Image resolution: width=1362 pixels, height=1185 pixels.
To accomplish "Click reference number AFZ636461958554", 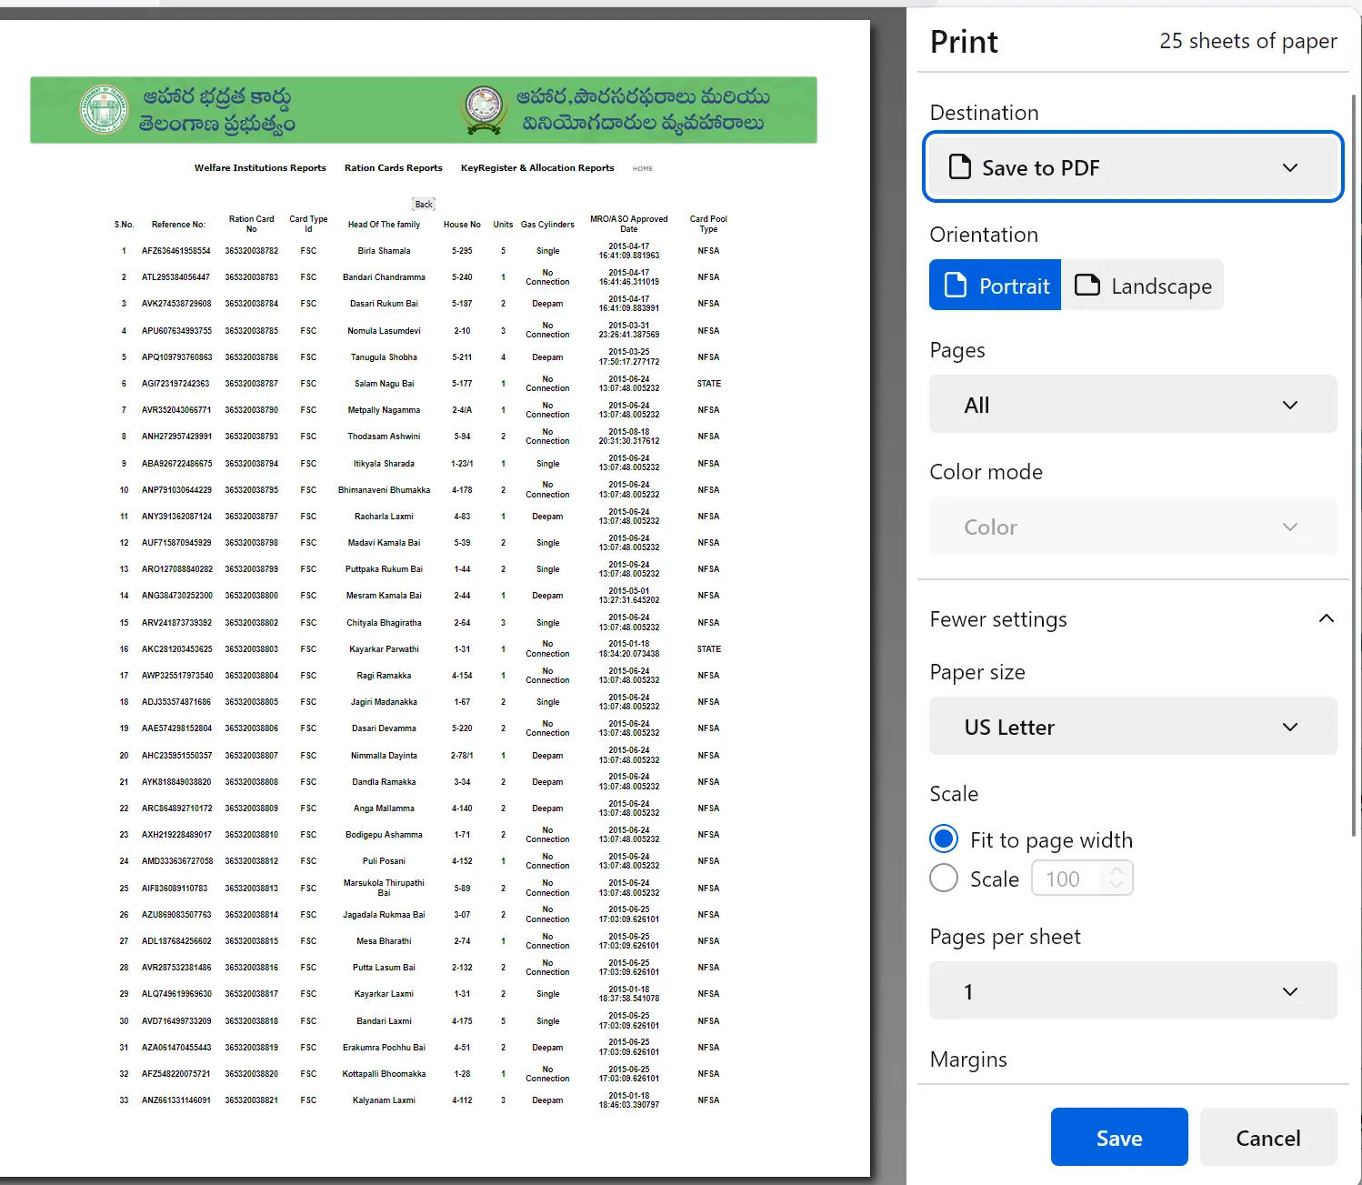I will click(x=176, y=251).
